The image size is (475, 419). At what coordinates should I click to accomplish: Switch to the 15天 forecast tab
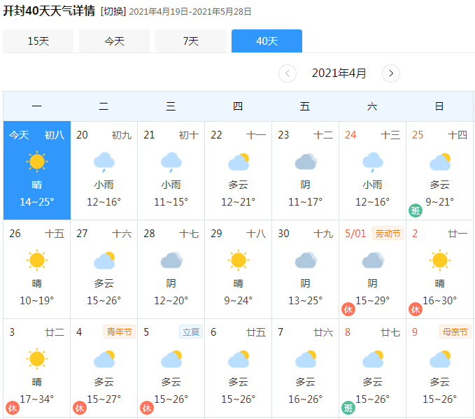38,41
